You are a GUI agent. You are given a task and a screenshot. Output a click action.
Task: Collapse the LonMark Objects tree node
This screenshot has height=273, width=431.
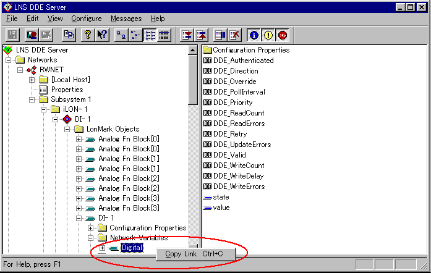pos(67,129)
